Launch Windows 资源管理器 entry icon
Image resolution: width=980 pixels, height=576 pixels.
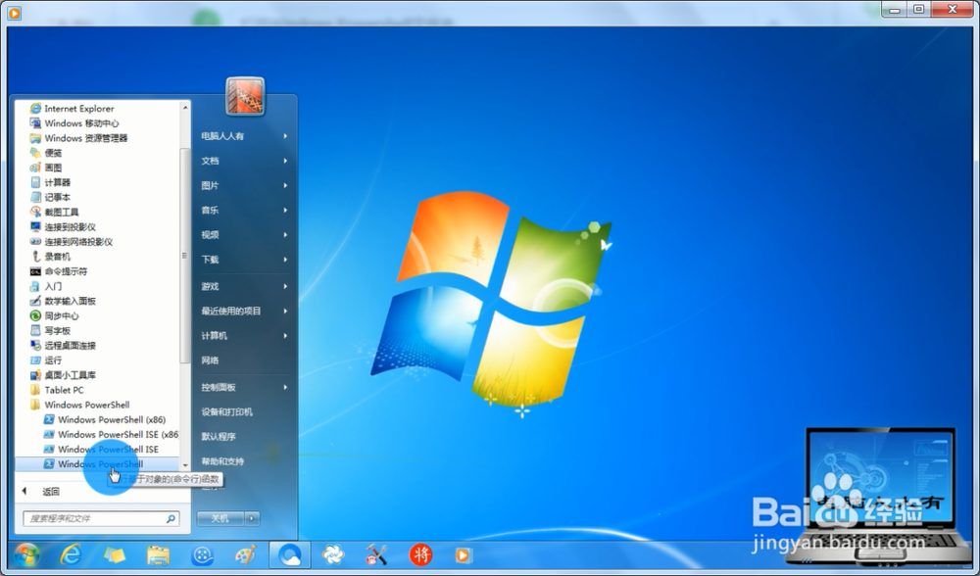click(x=35, y=138)
